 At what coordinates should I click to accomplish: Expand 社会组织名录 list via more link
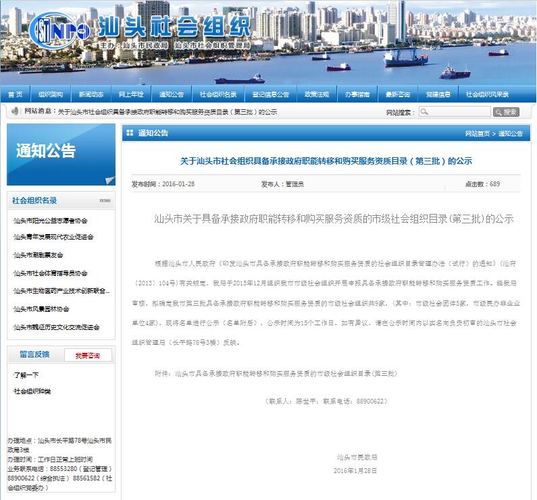coord(105,200)
